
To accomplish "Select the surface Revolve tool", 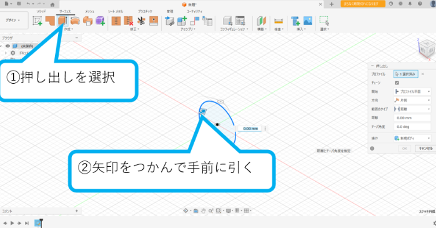I will tap(75, 21).
